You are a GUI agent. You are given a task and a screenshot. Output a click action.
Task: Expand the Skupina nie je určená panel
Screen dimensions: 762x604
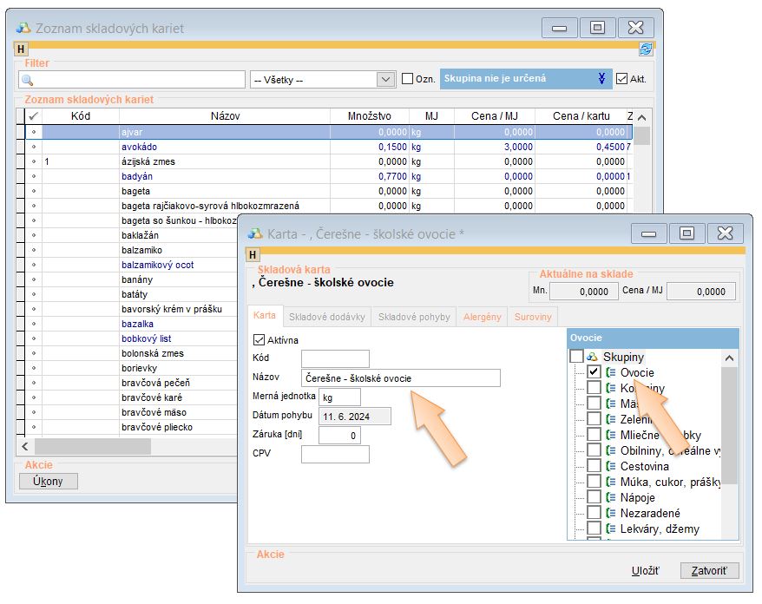[601, 78]
